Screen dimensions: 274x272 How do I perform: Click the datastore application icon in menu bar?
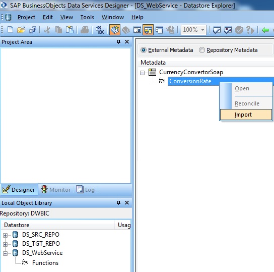click(x=8, y=17)
